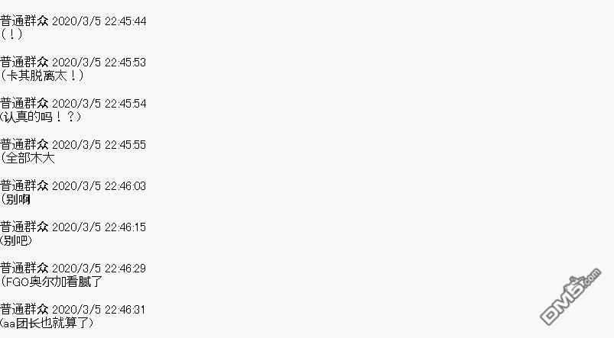The image size is (614, 338).
Task: Click the username on the 22:45:53 post
Action: [x=24, y=62]
